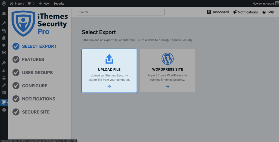Open the Media library sidebar icon
279x142 pixels.
(x=4, y=31)
